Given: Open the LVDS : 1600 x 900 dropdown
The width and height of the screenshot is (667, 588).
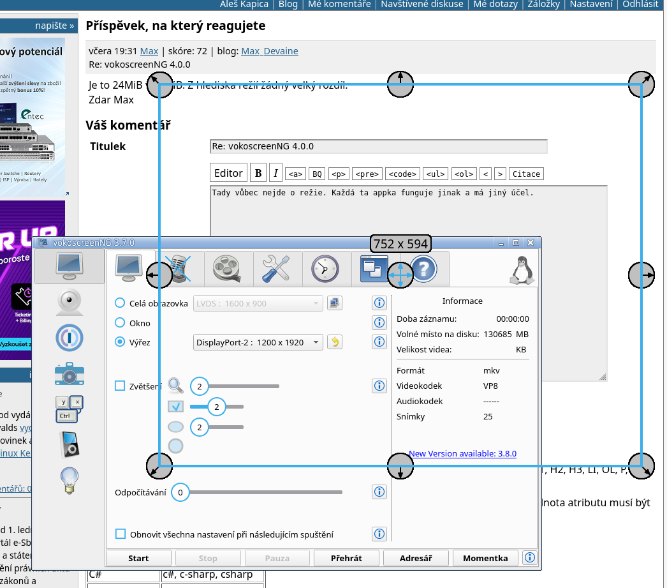Looking at the screenshot, I should pyautogui.click(x=258, y=304).
